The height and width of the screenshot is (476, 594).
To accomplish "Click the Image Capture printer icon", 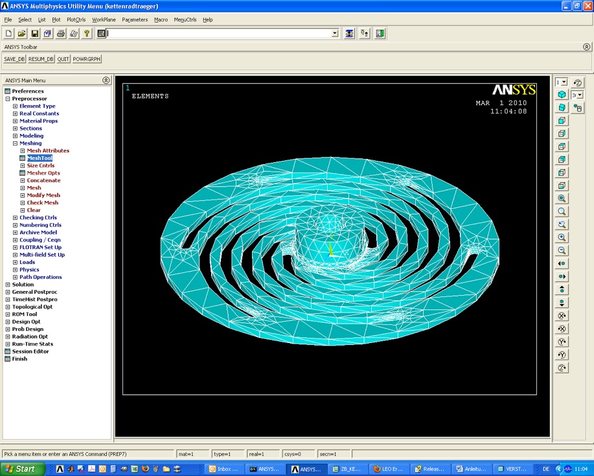I will pyautogui.click(x=61, y=34).
